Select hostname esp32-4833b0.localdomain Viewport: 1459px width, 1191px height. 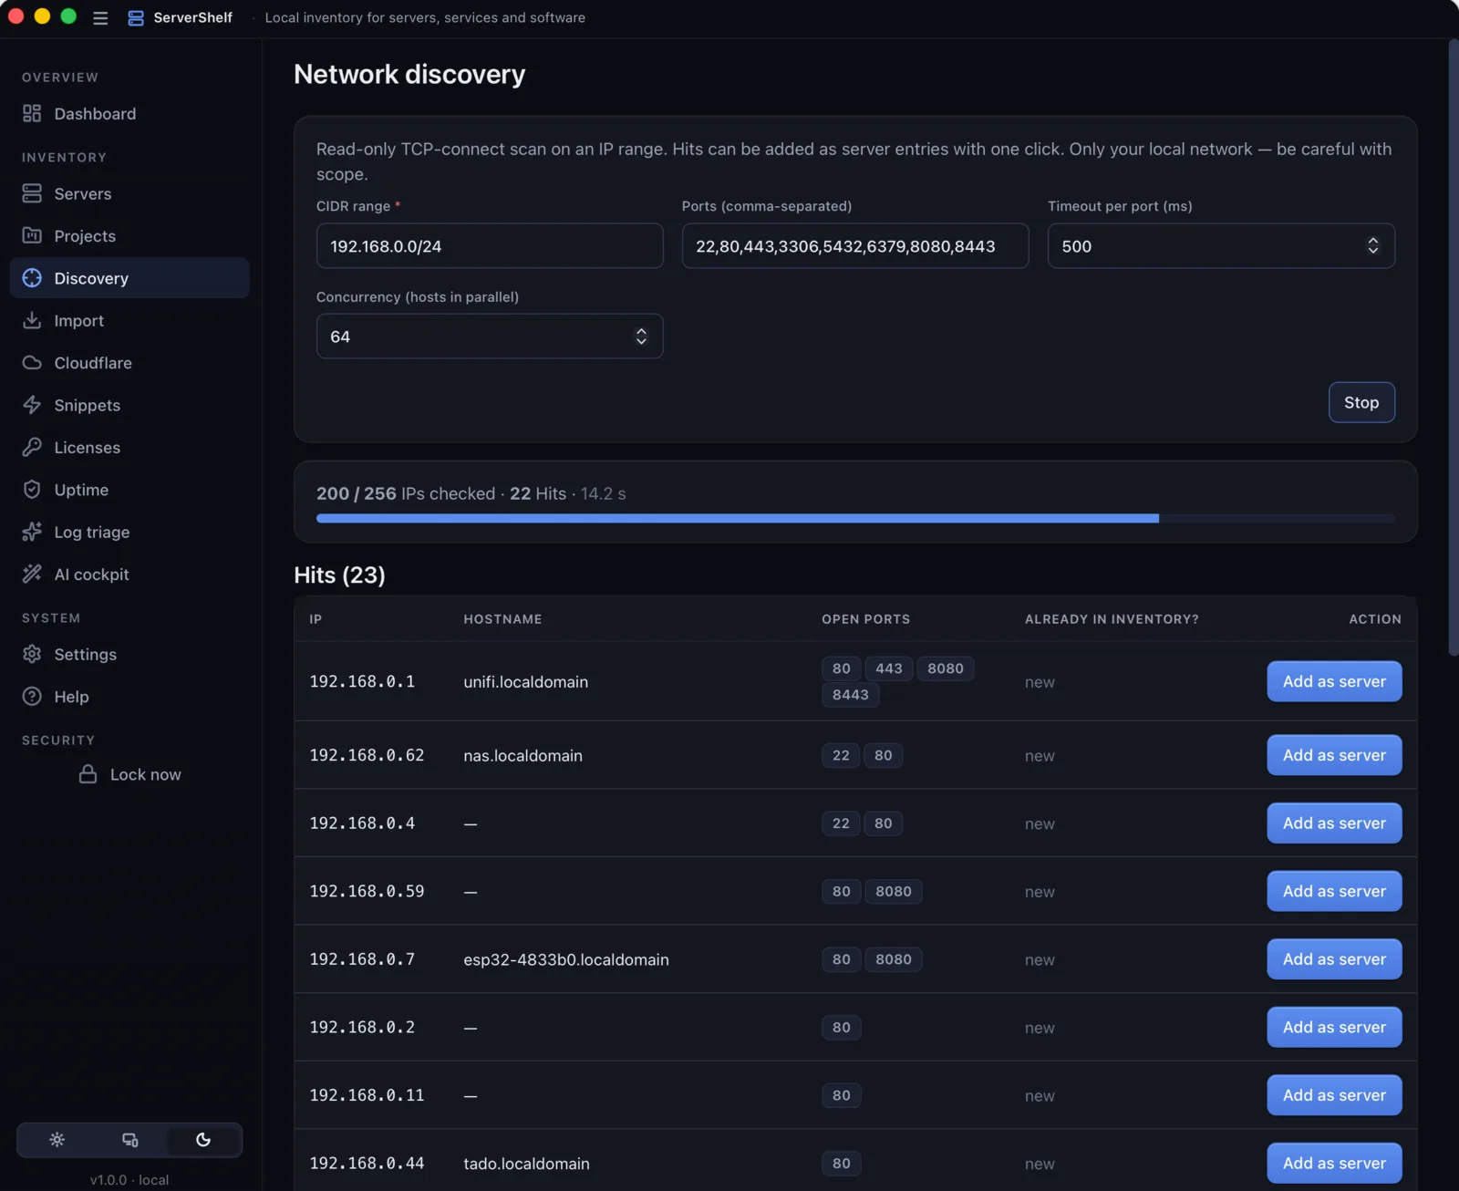(x=566, y=959)
